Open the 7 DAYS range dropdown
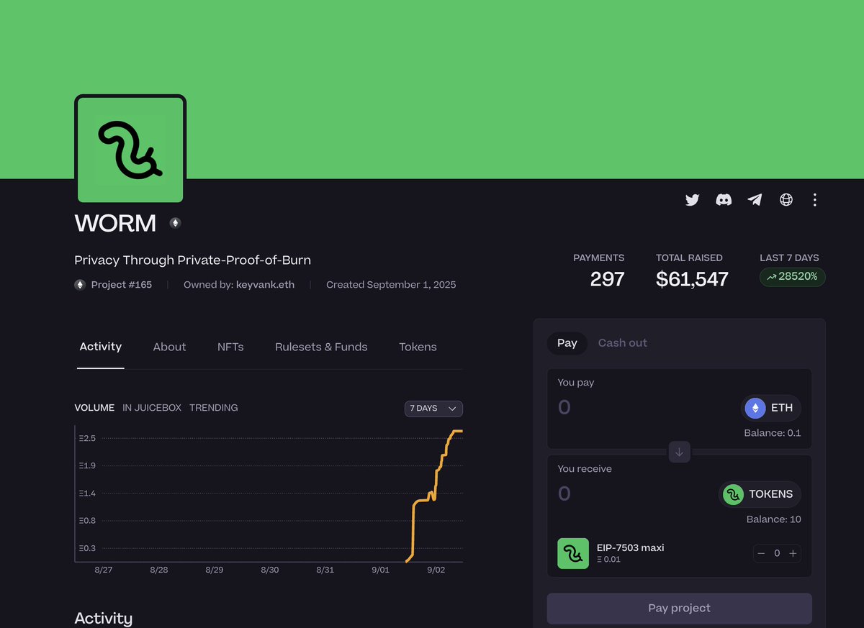 click(x=433, y=409)
